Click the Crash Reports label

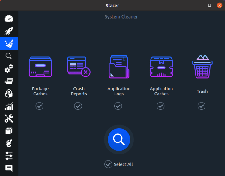tap(79, 91)
